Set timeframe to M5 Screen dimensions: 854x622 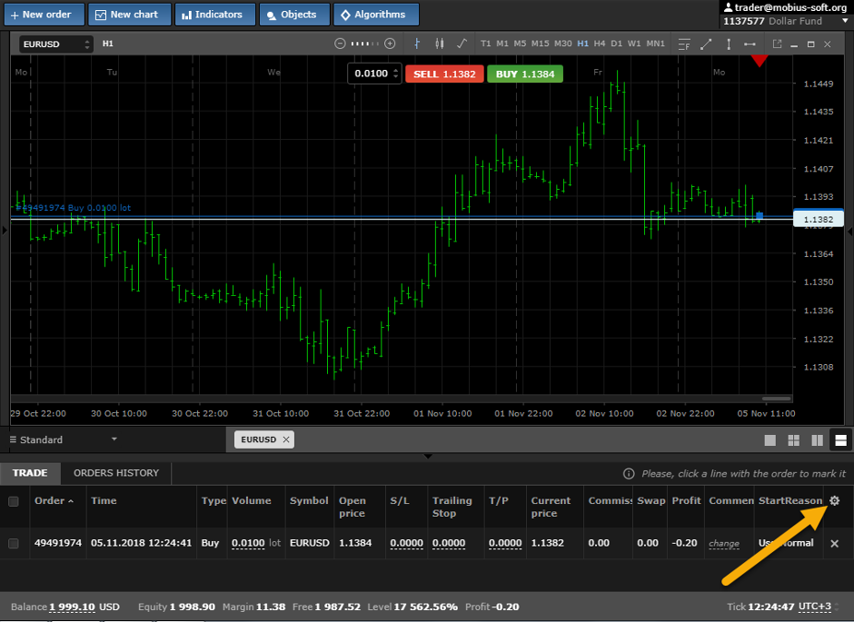click(521, 44)
